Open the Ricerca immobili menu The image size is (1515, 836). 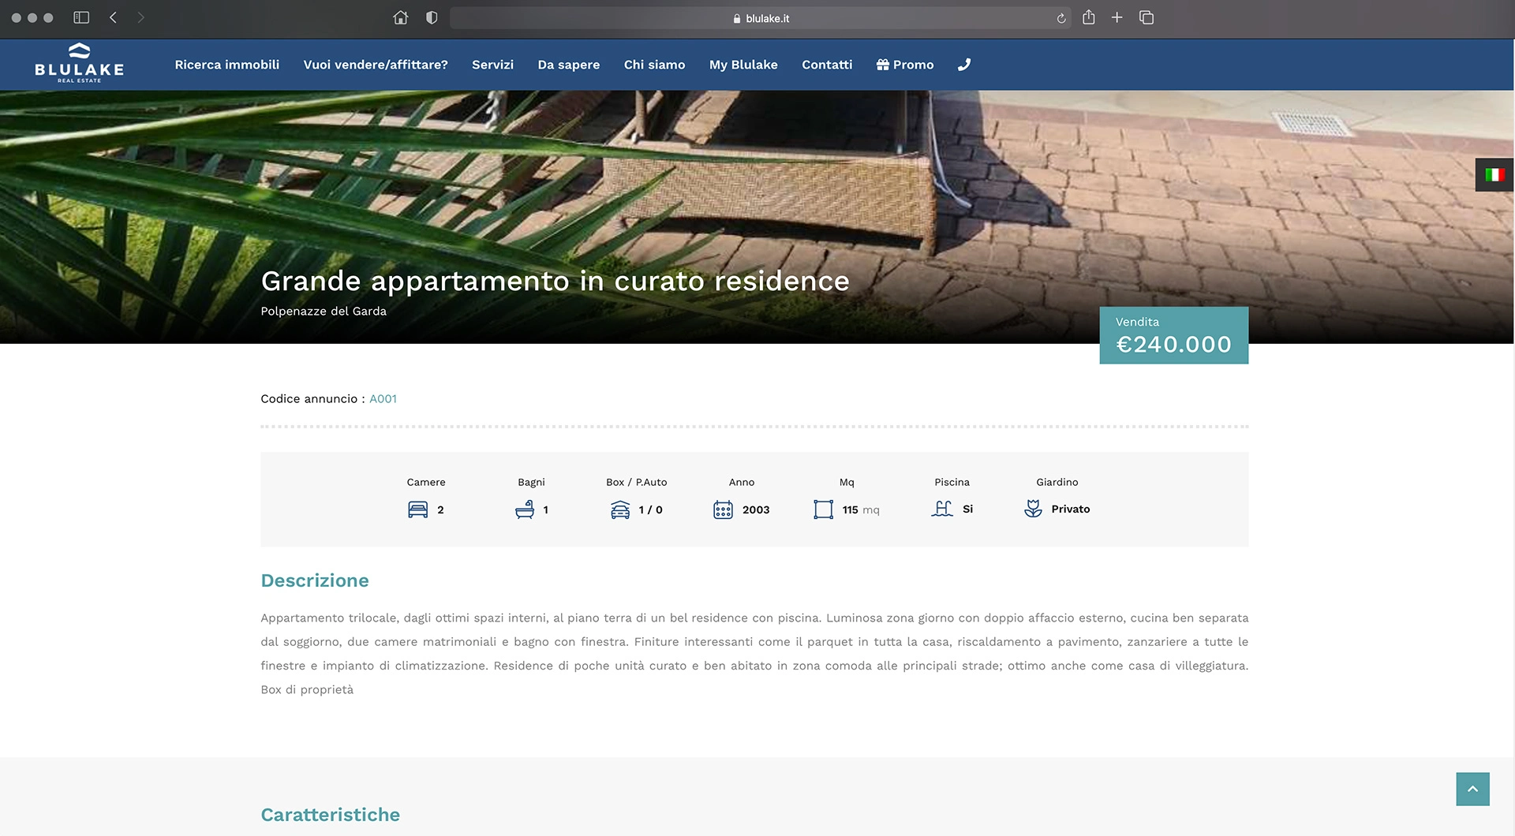pyautogui.click(x=227, y=65)
